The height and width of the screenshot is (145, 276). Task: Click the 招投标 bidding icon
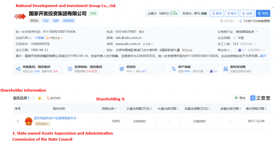click(121, 69)
